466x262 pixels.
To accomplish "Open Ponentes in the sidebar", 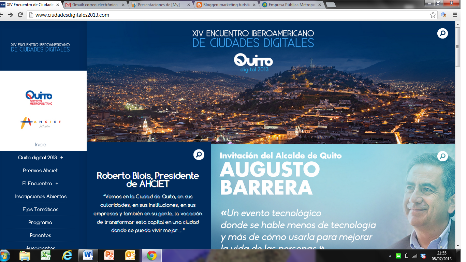I will (40, 235).
